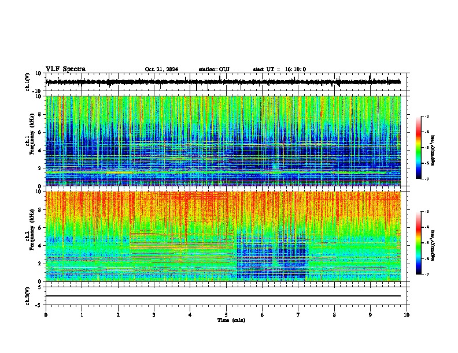Click inside the ch.1 frequency spectrogram
Screen dimensions: 458x353
click(223, 141)
